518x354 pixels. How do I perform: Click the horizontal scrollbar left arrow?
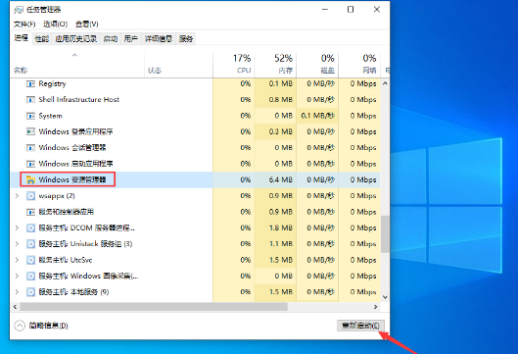(x=16, y=307)
